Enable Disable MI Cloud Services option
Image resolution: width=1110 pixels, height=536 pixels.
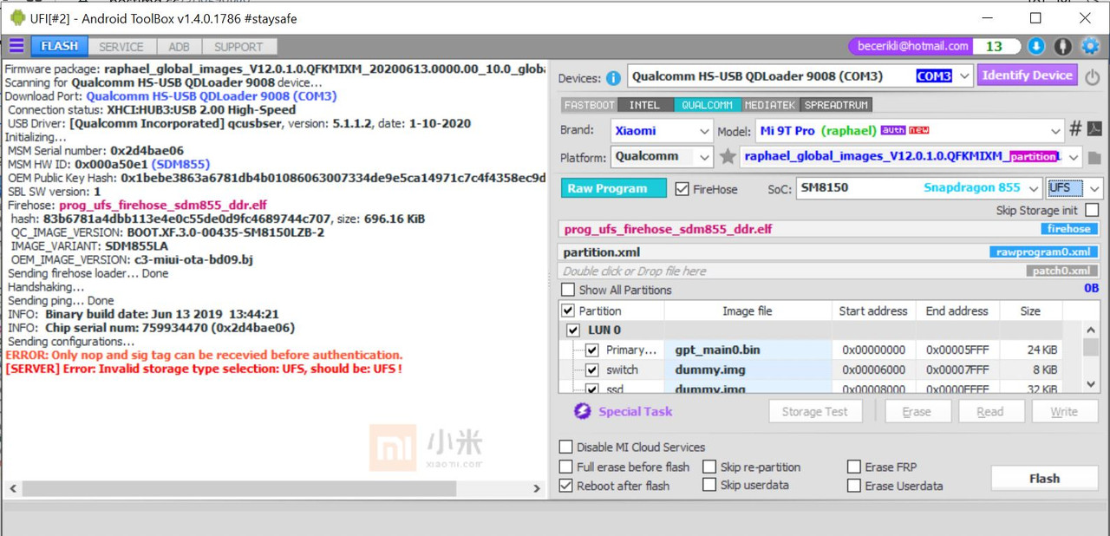(567, 448)
